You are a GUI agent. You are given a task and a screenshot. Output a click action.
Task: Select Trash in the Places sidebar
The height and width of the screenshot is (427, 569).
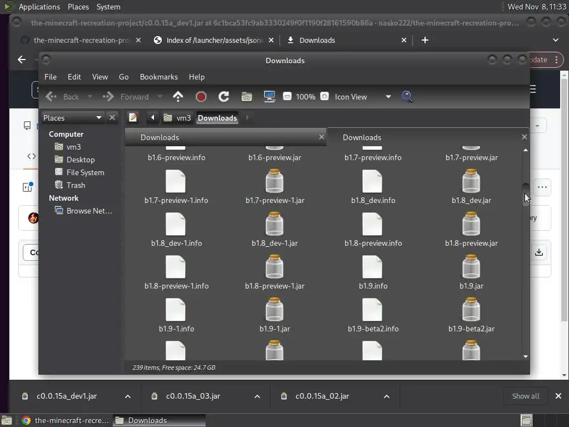pos(76,185)
